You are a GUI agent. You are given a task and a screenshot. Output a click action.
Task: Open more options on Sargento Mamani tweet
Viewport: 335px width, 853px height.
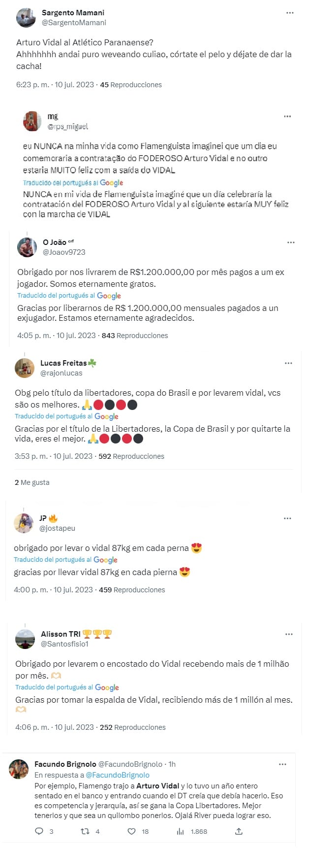tap(290, 13)
